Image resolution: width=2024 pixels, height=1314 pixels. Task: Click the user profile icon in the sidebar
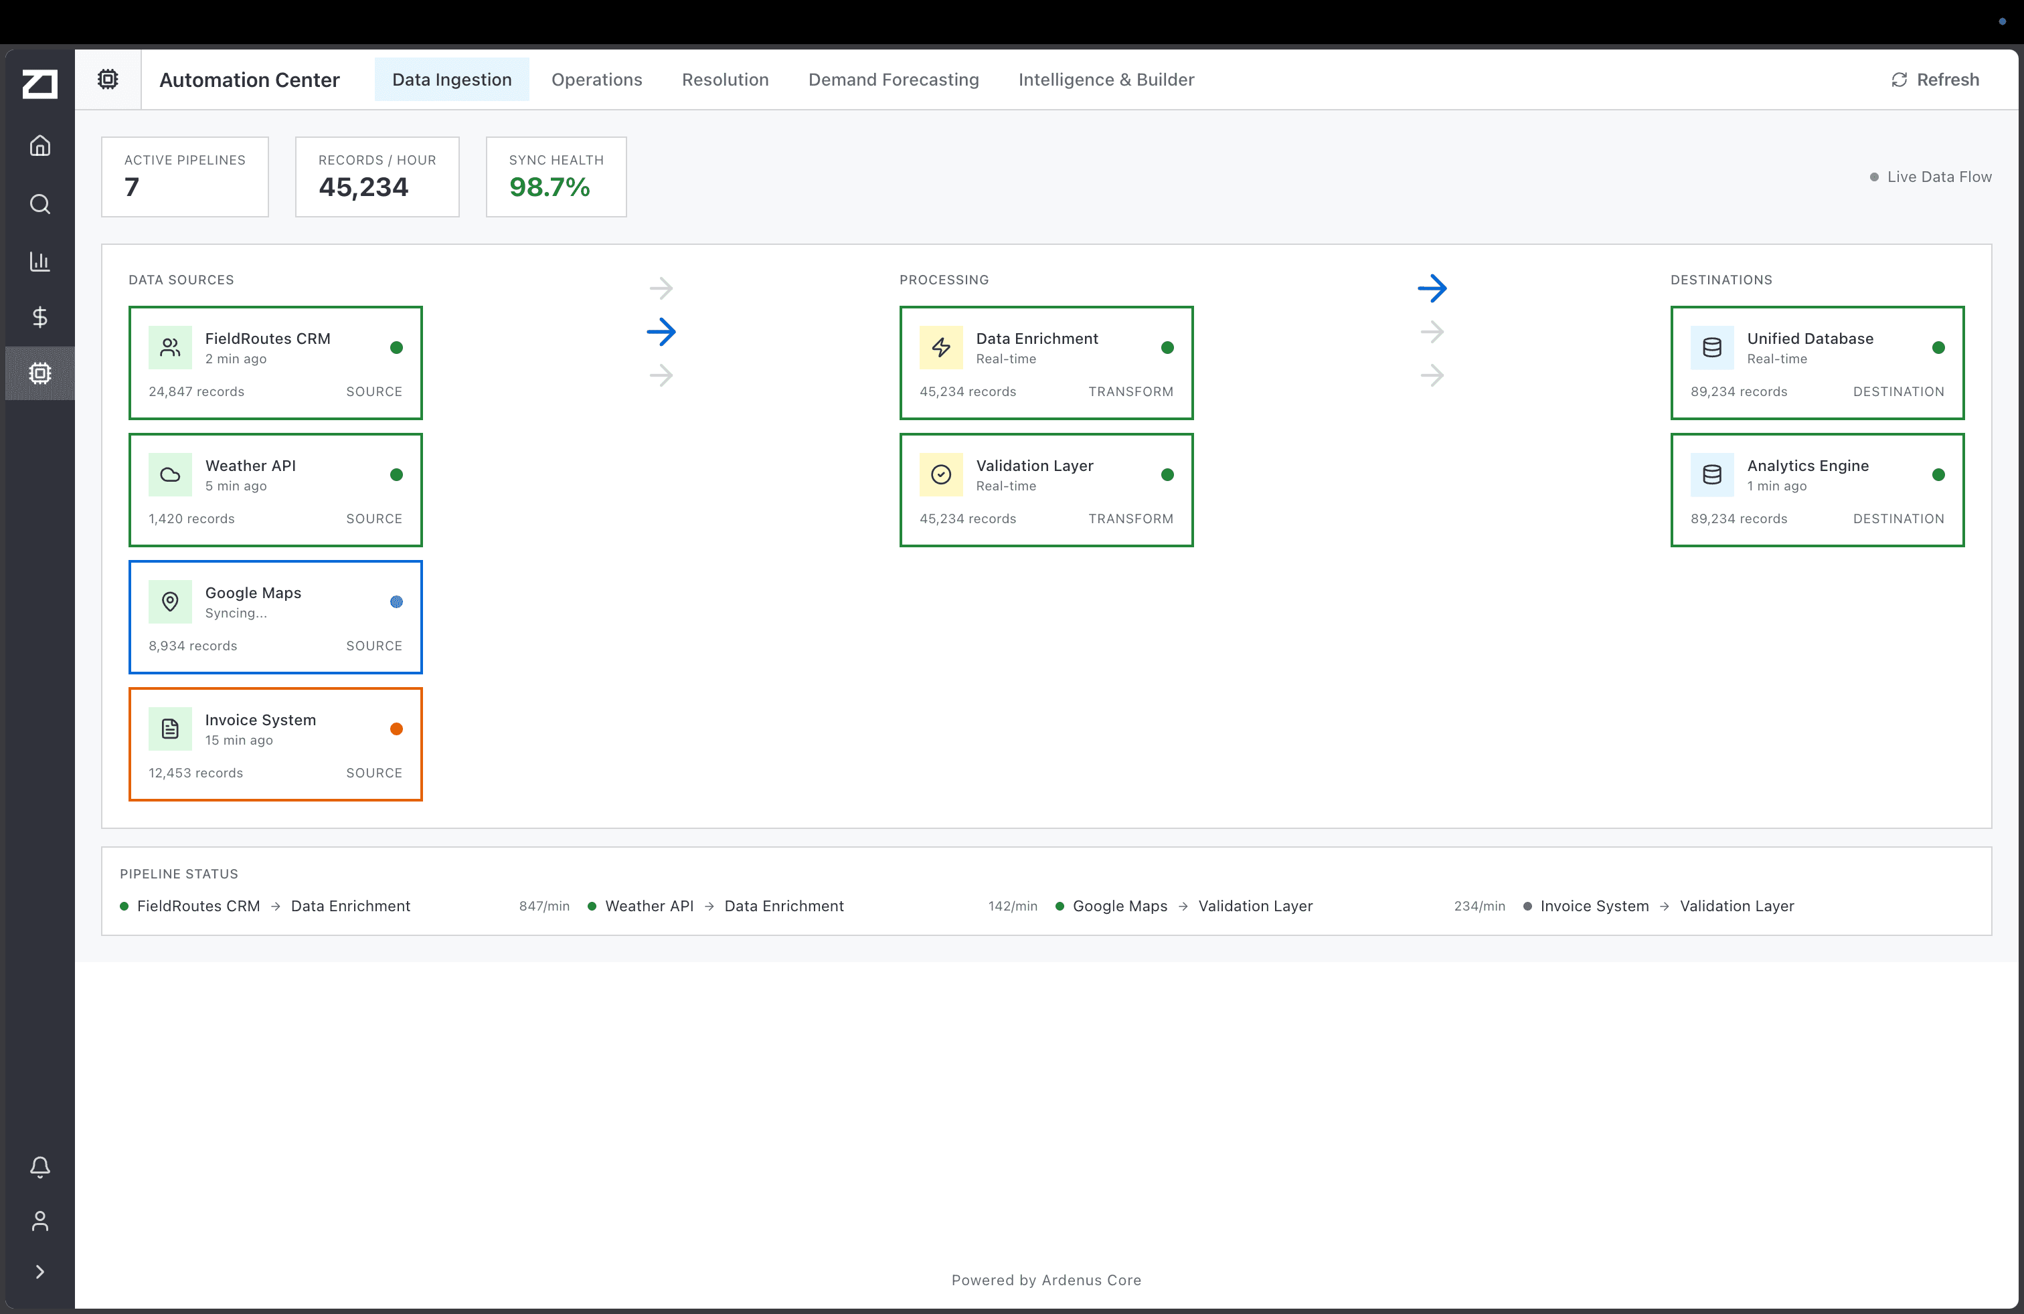click(40, 1222)
